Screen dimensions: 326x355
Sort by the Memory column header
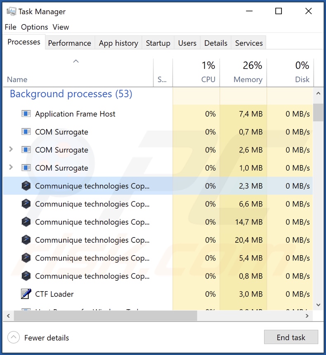click(x=243, y=73)
